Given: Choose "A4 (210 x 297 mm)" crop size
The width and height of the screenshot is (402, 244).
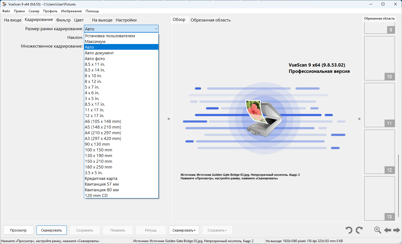Looking at the screenshot, I should point(103,133).
